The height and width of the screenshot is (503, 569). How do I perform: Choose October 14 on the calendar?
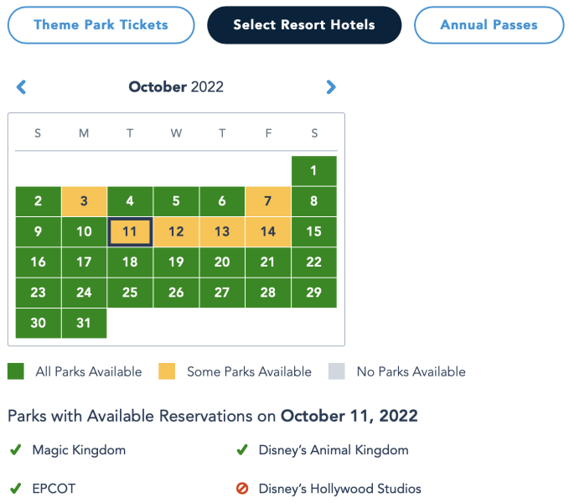coord(268,232)
